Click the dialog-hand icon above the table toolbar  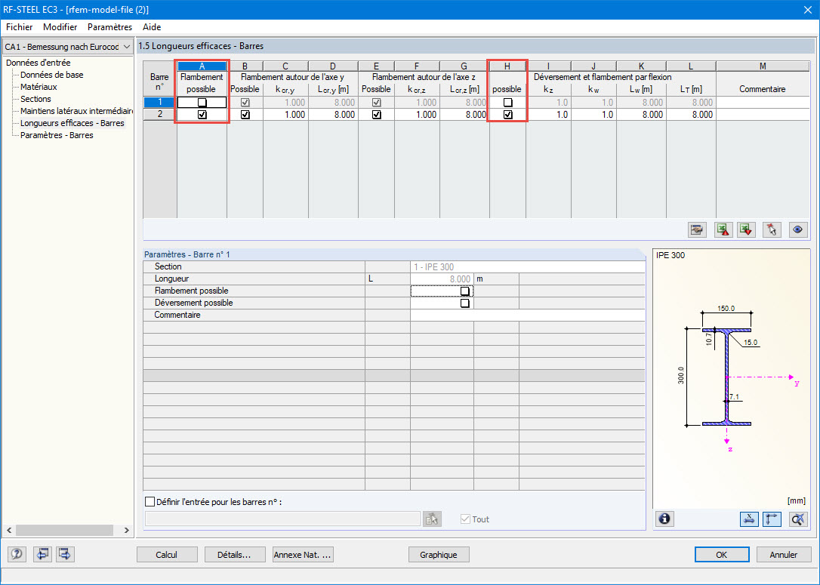(x=697, y=229)
